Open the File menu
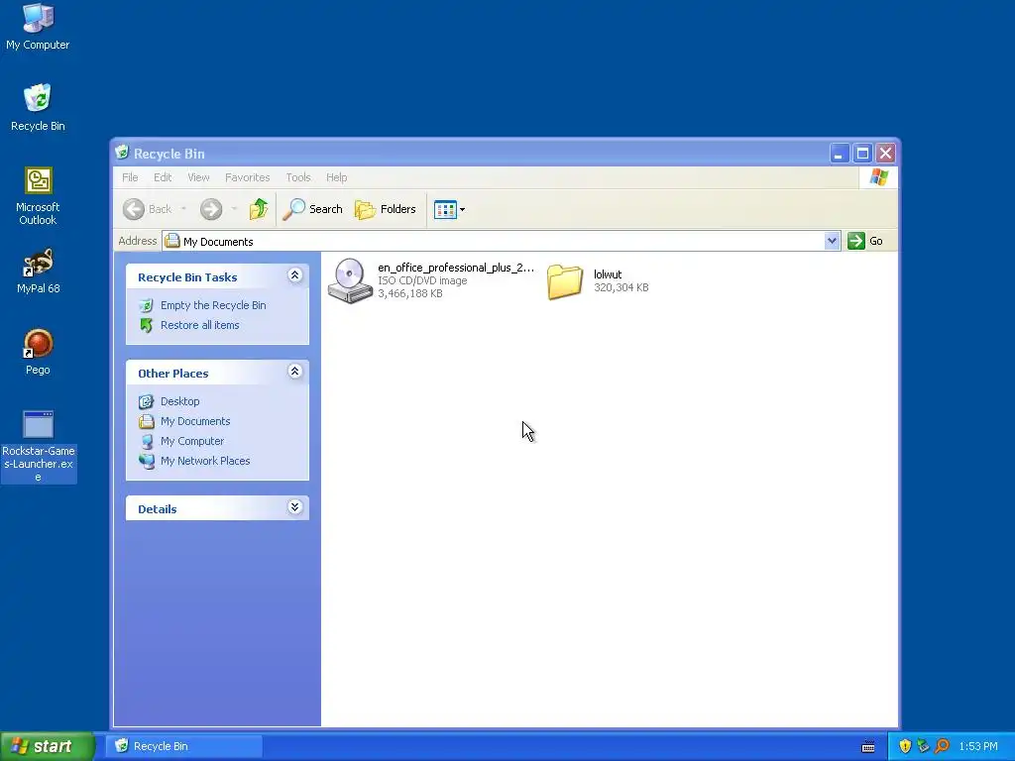The height and width of the screenshot is (761, 1015). (x=130, y=177)
